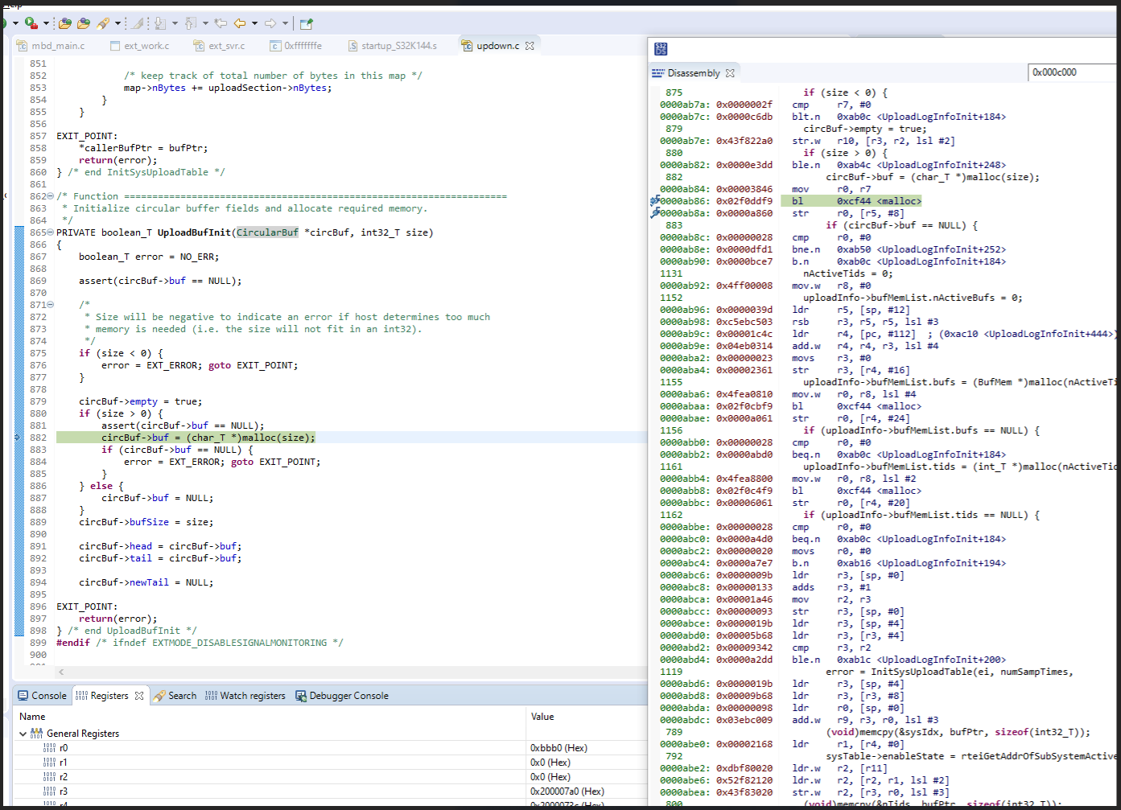Select the Watch registers binary icon

212,695
